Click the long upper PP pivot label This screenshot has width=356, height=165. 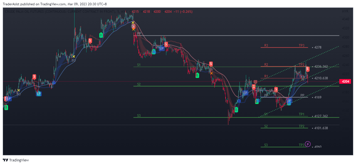(x=139, y=33)
